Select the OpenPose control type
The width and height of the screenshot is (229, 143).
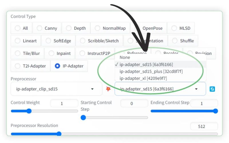tap(149, 28)
